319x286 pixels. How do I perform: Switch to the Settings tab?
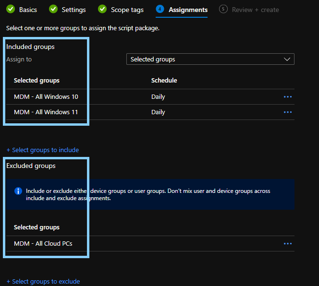[x=74, y=10]
